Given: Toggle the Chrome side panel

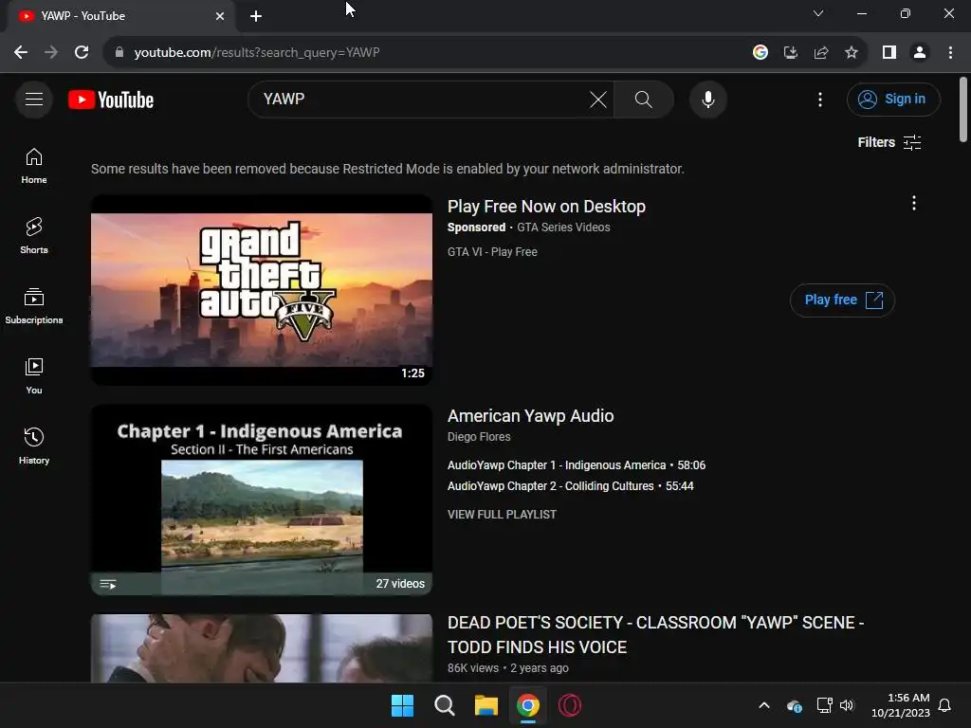Looking at the screenshot, I should 889,52.
